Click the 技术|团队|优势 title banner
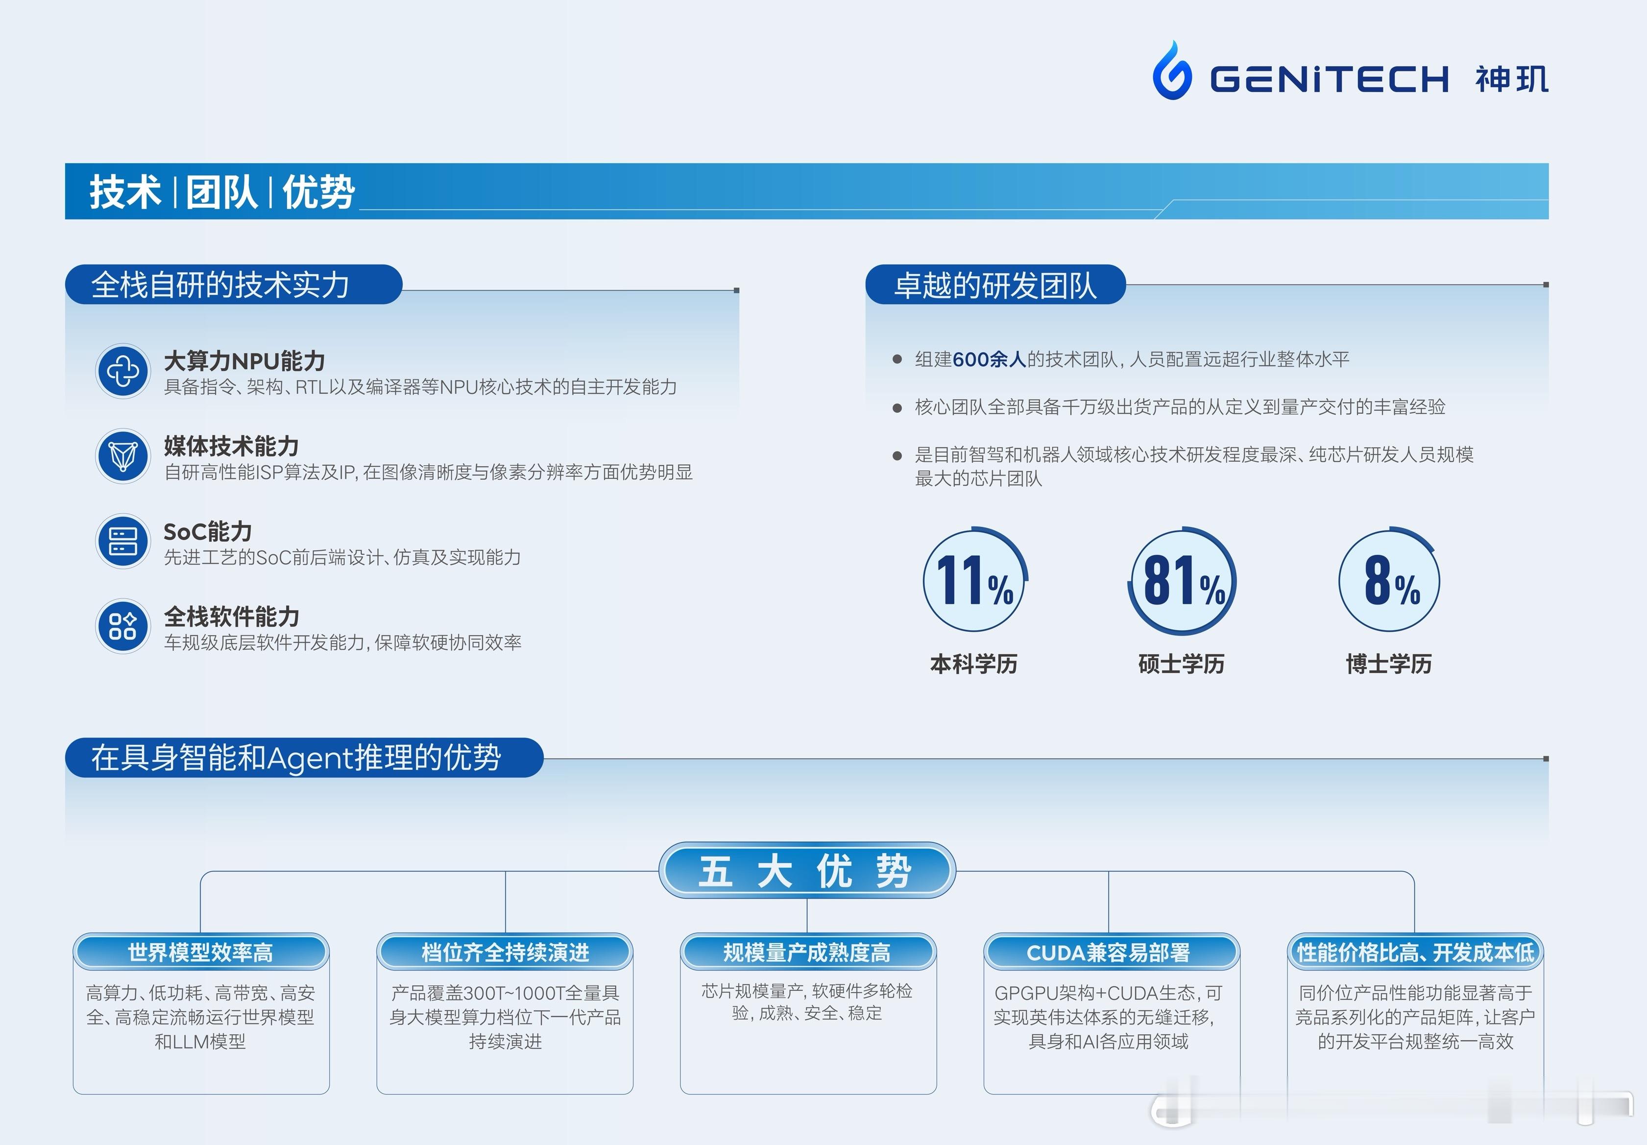This screenshot has width=1647, height=1145. (807, 191)
